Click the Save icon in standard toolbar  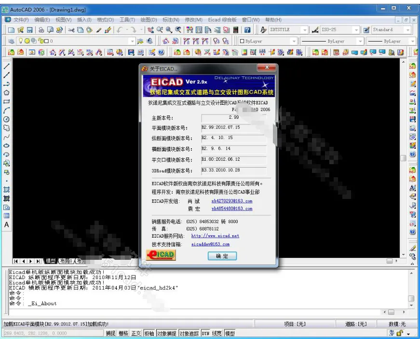pos(30,30)
